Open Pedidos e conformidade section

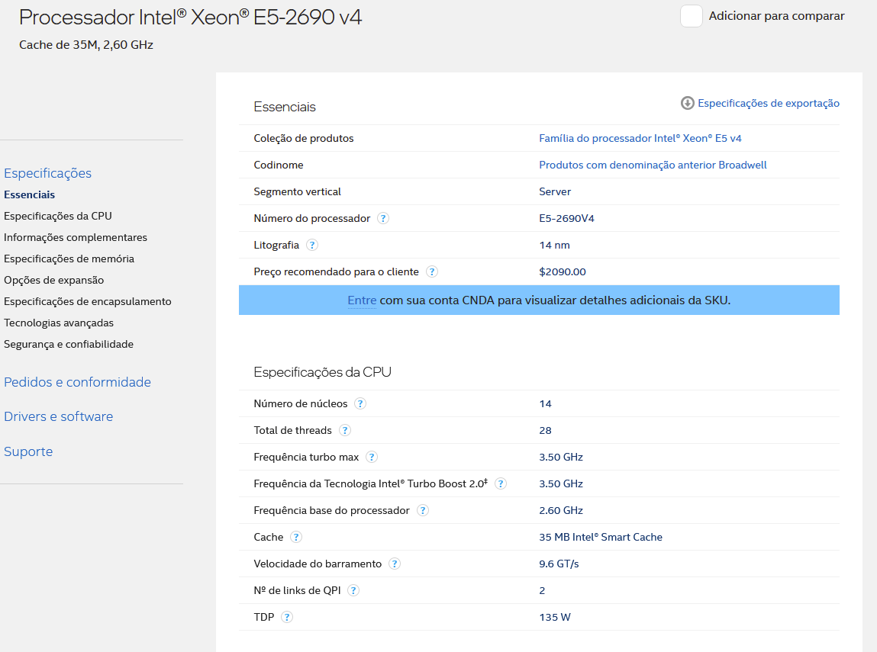pyautogui.click(x=77, y=382)
